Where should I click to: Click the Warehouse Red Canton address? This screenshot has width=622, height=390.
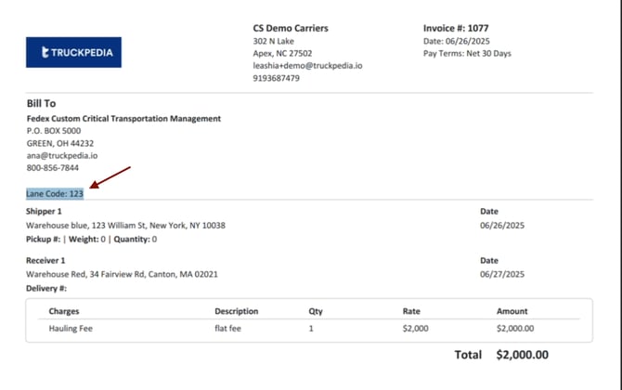tap(122, 274)
